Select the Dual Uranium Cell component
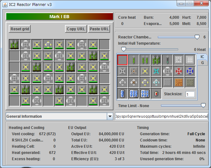 pos(145,60)
